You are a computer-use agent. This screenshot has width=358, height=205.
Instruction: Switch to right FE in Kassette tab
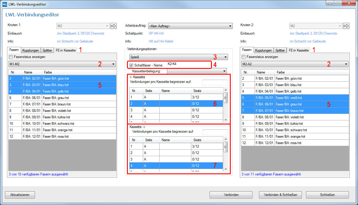[299, 50]
